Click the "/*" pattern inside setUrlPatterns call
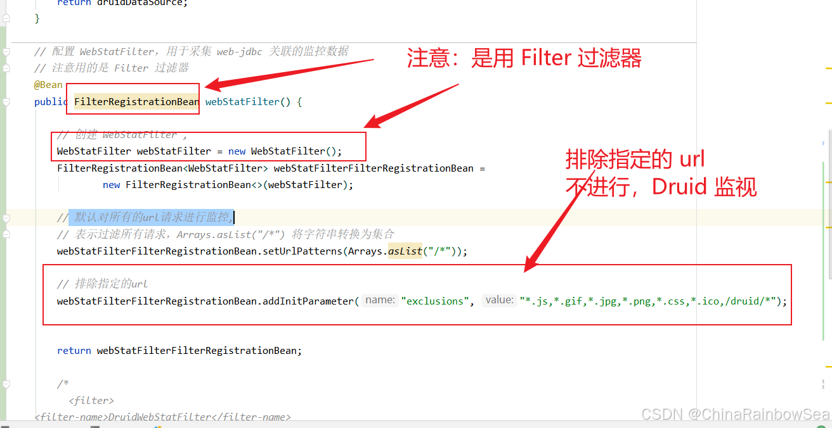The width and height of the screenshot is (832, 428). pyautogui.click(x=436, y=251)
